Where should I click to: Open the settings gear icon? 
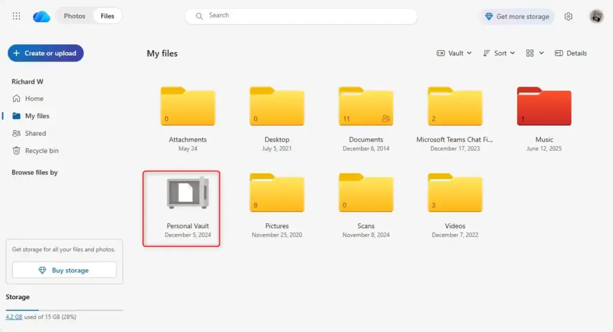pyautogui.click(x=569, y=16)
